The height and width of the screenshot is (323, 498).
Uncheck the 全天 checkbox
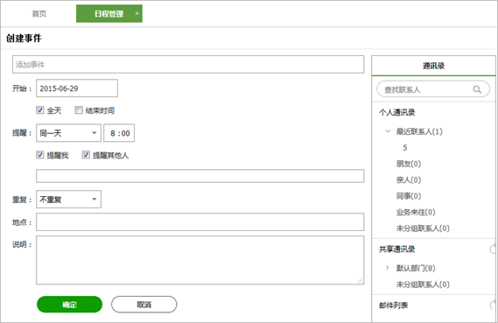tap(40, 110)
